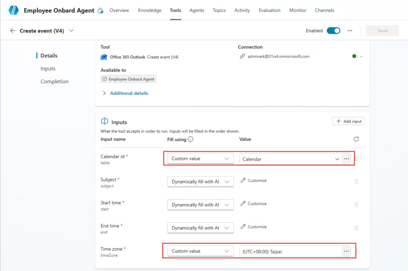Screen dimensions: 408x271
Task: Open the Calendar id value ellipsis menu
Action: (x=346, y=159)
